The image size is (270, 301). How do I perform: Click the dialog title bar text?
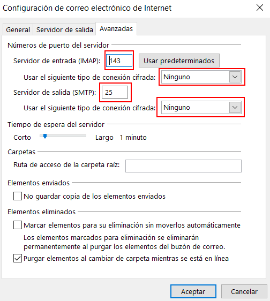click(x=87, y=8)
